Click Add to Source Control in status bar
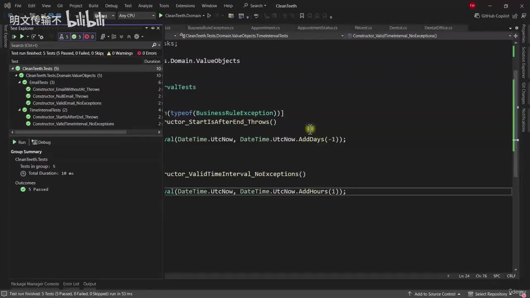The image size is (530, 298). coord(434,294)
